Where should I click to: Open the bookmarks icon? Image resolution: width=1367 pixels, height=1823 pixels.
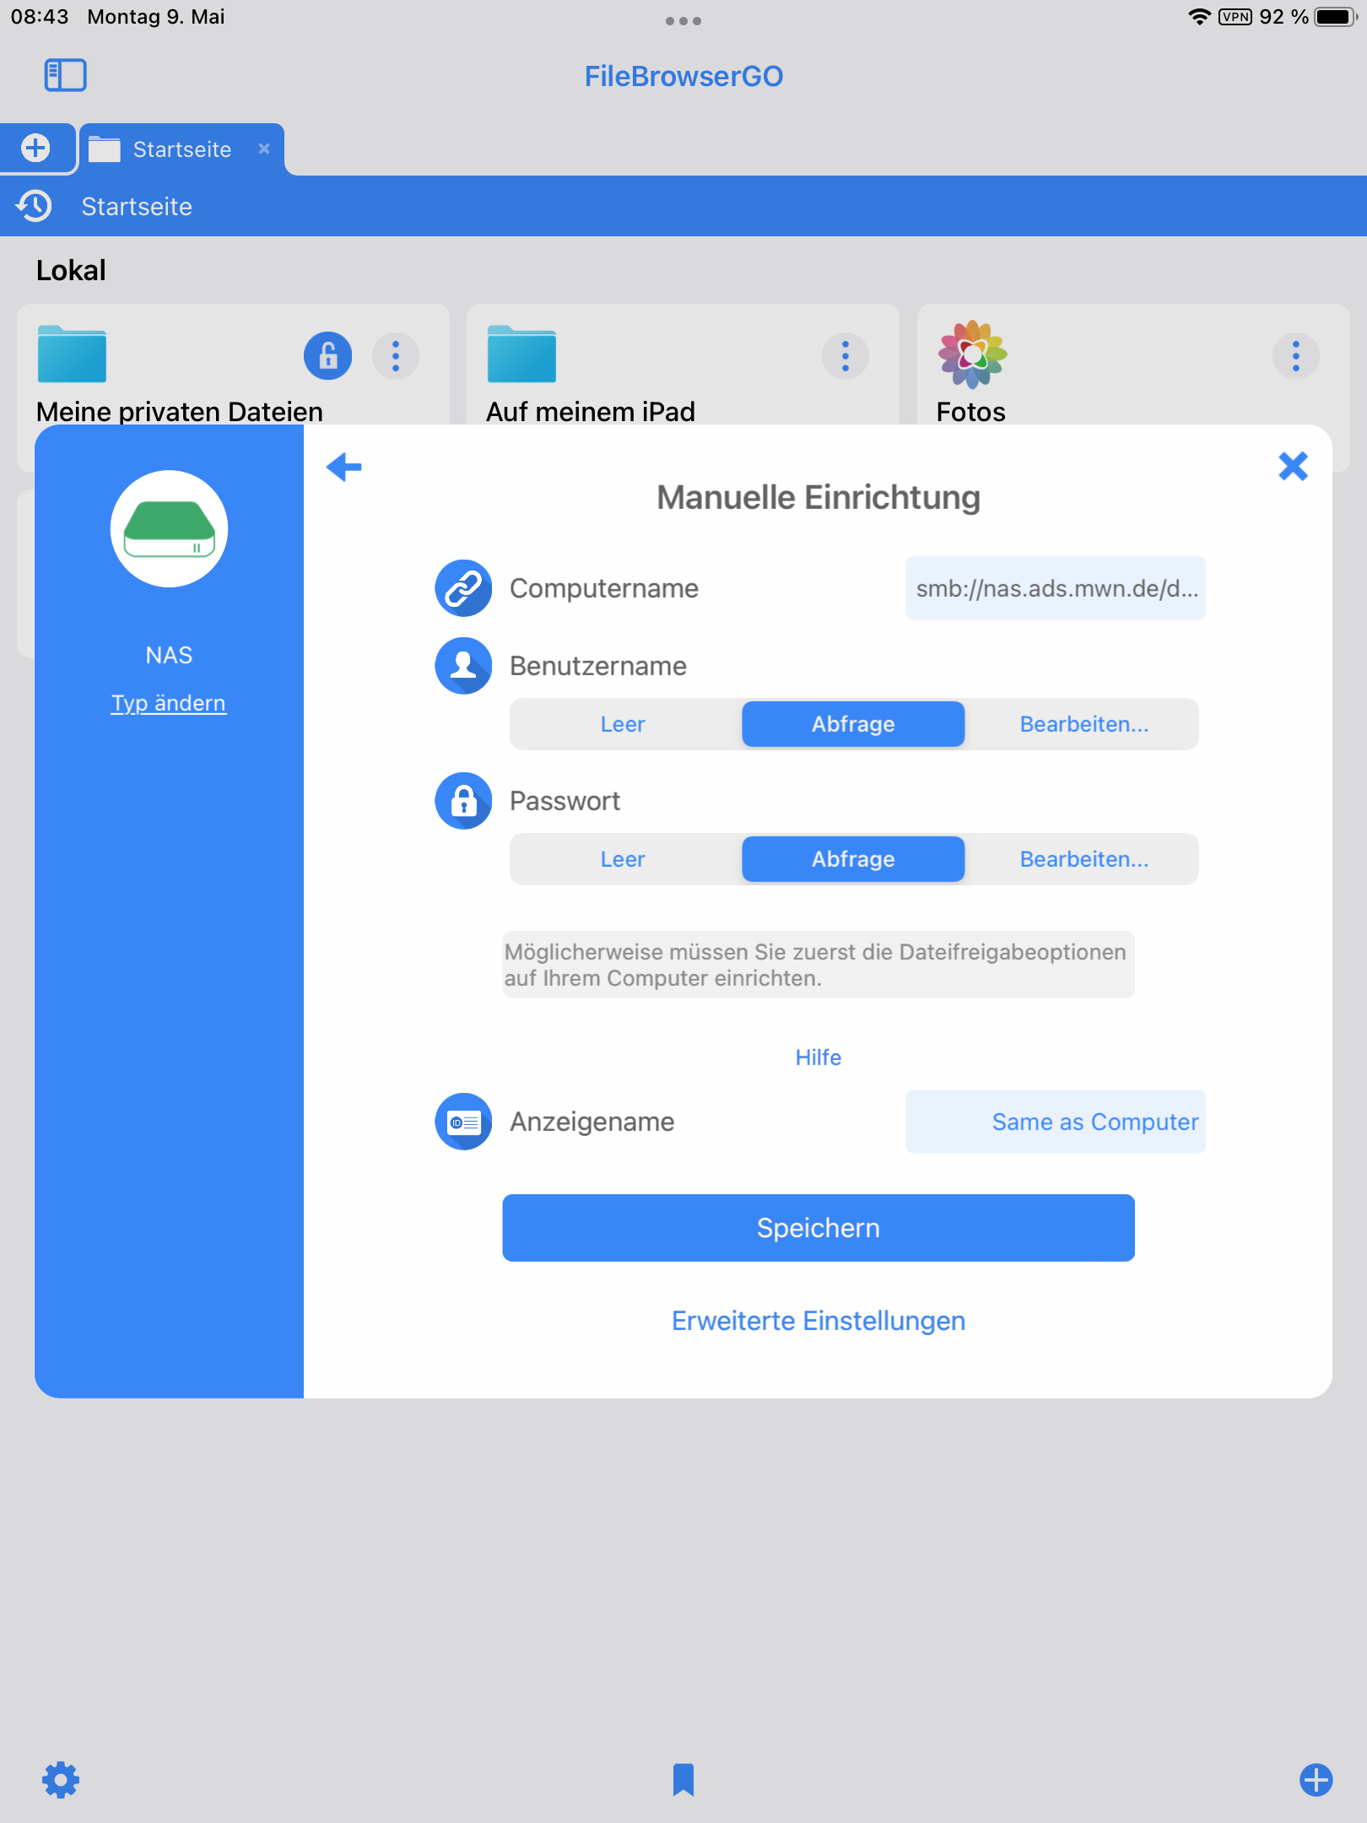point(683,1780)
